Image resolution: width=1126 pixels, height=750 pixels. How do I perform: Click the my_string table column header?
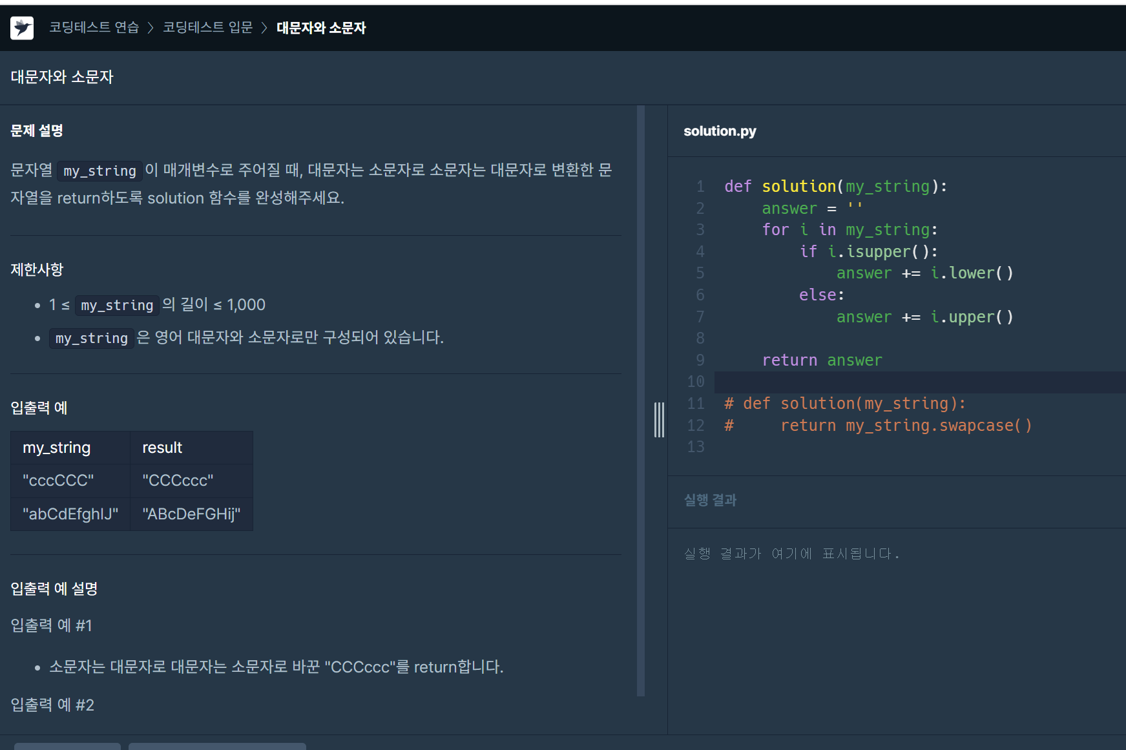[x=70, y=448]
